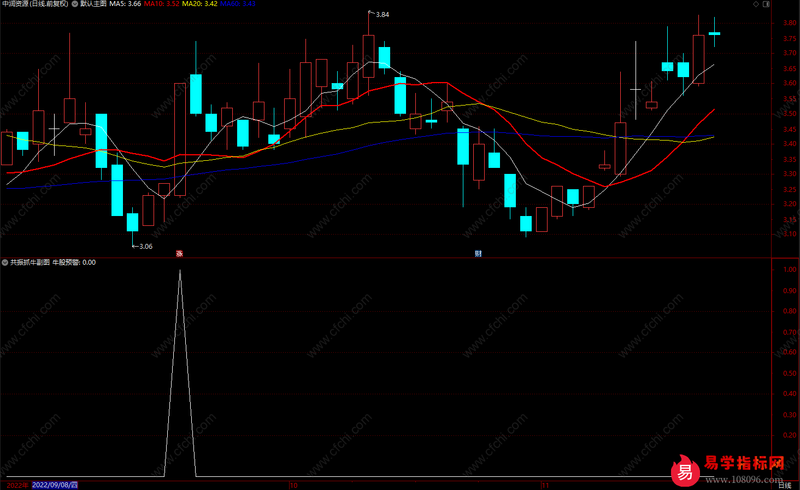This screenshot has height=490, width=800.
Task: Click the 牛股预警 indicator value label
Action: click(74, 262)
